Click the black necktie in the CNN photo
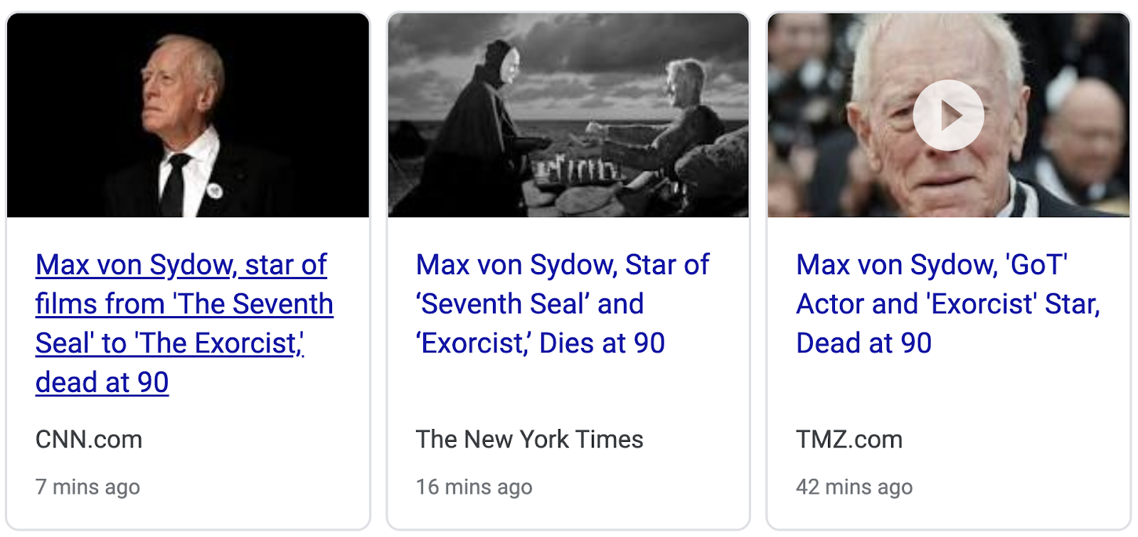 point(174,185)
